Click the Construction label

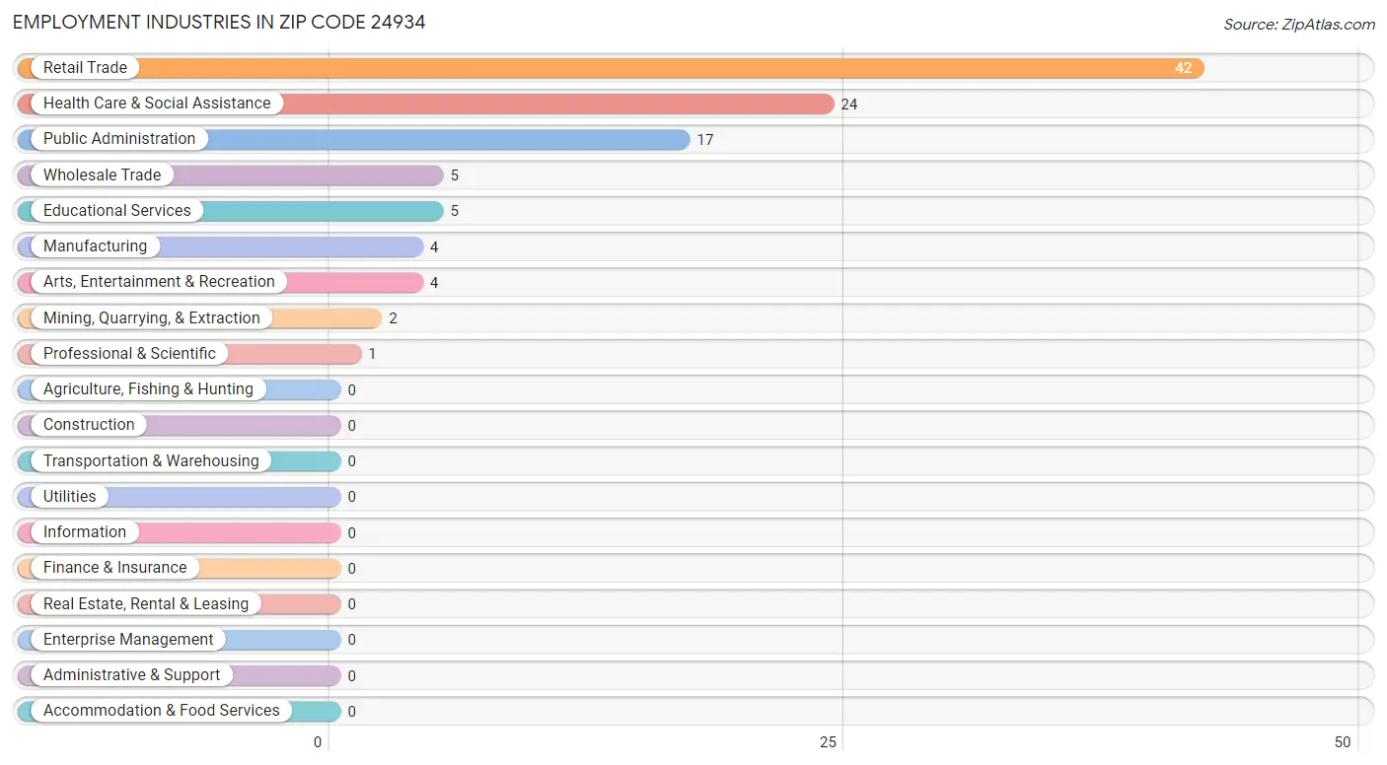click(x=89, y=425)
